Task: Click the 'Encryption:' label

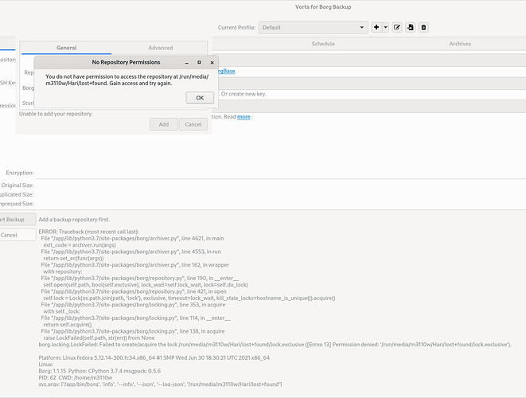Action: pyautogui.click(x=19, y=173)
